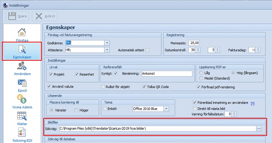Select the Egenskaper sidebar icon

tap(22, 52)
